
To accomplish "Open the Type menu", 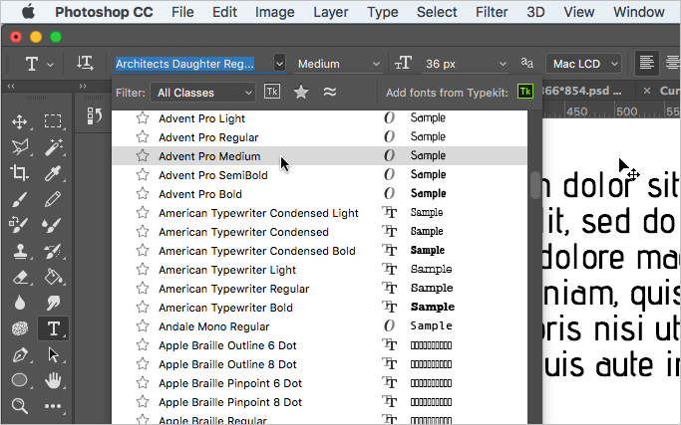I will [x=382, y=12].
